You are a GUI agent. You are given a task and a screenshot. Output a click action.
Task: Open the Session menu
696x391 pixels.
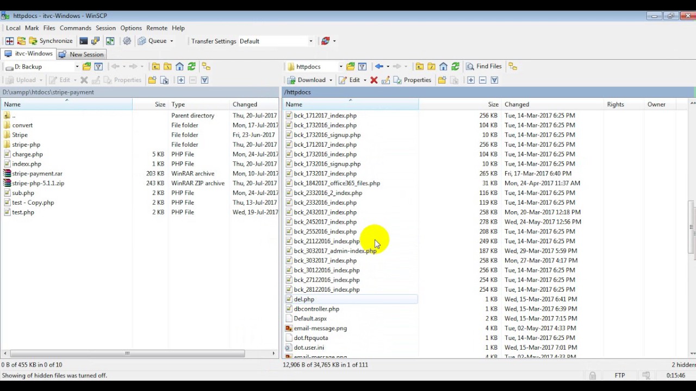click(x=105, y=28)
